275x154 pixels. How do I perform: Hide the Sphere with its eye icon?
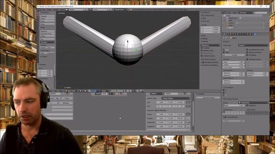(x=263, y=28)
